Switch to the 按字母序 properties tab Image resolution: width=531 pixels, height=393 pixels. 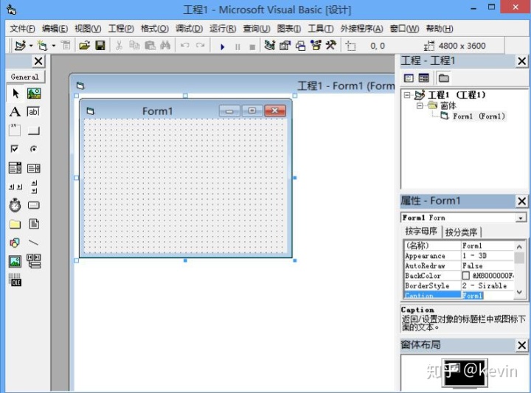(421, 232)
